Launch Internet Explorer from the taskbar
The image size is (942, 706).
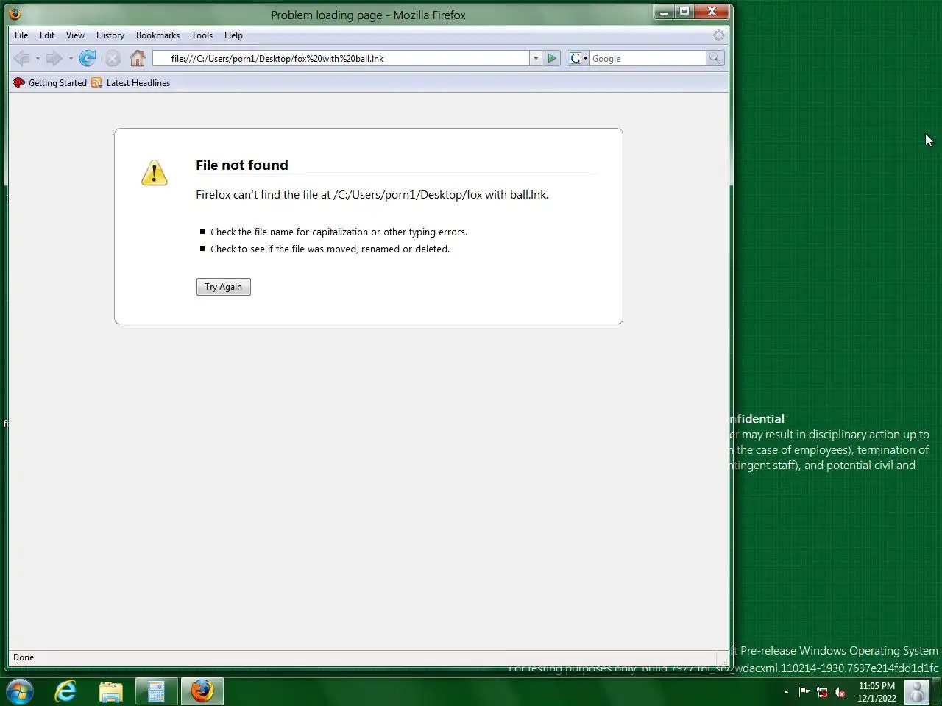point(66,691)
